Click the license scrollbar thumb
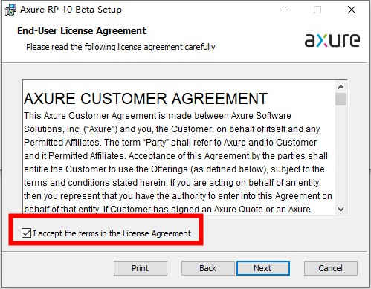This screenshot has height=289, width=371. [341, 99]
